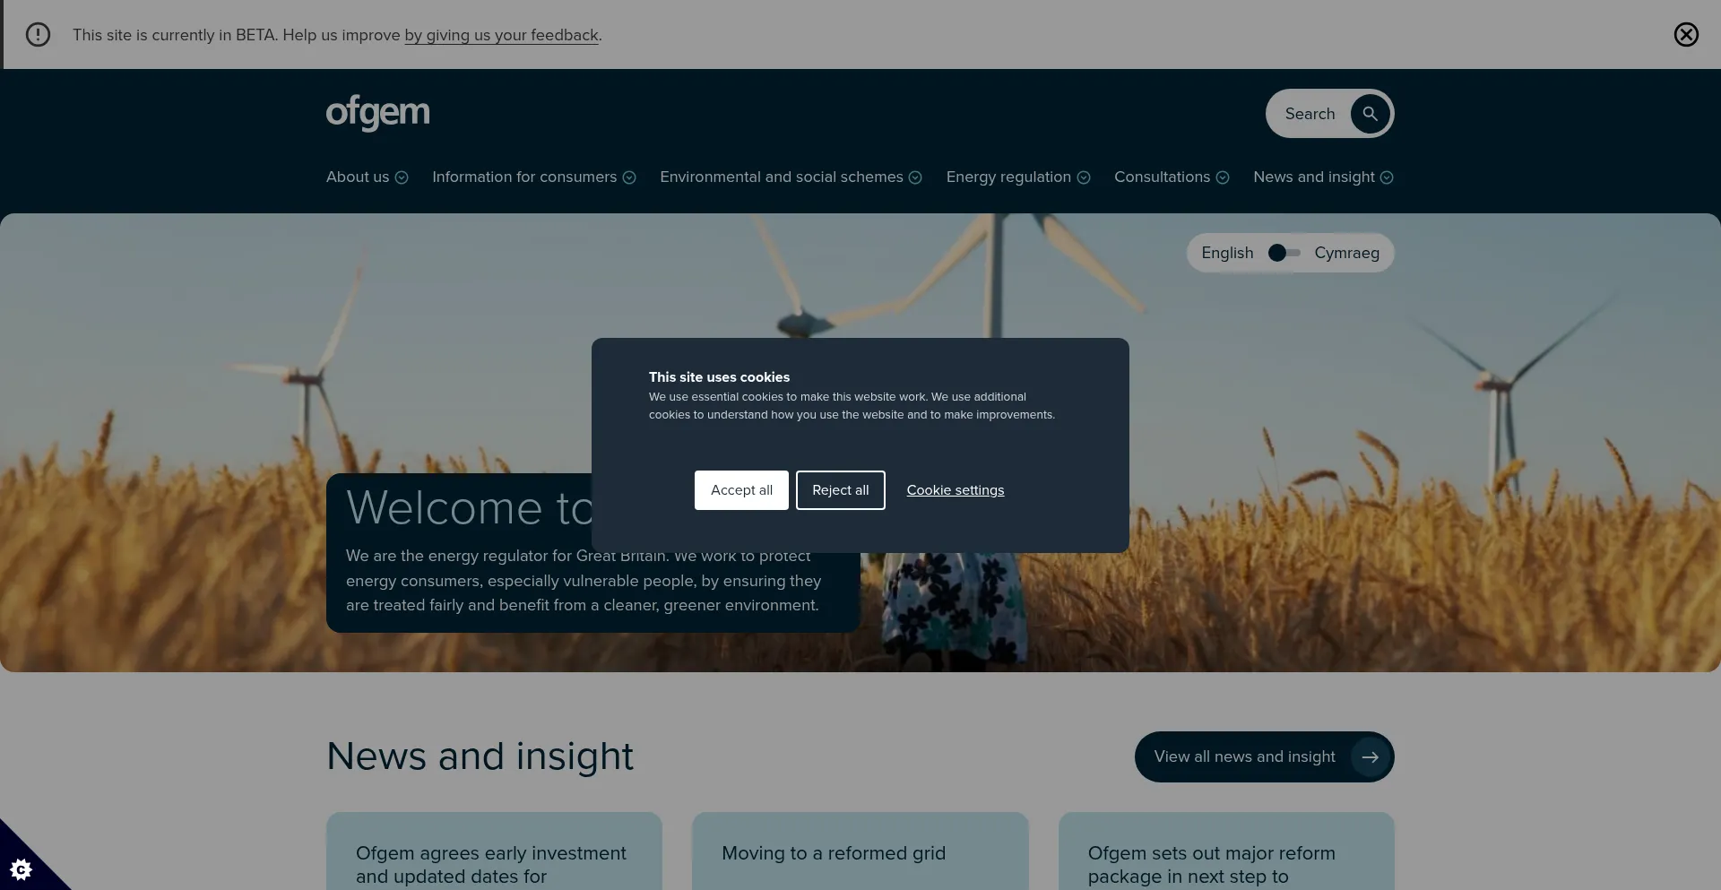Click the search magnifying glass icon
This screenshot has height=890, width=1721.
click(x=1370, y=113)
